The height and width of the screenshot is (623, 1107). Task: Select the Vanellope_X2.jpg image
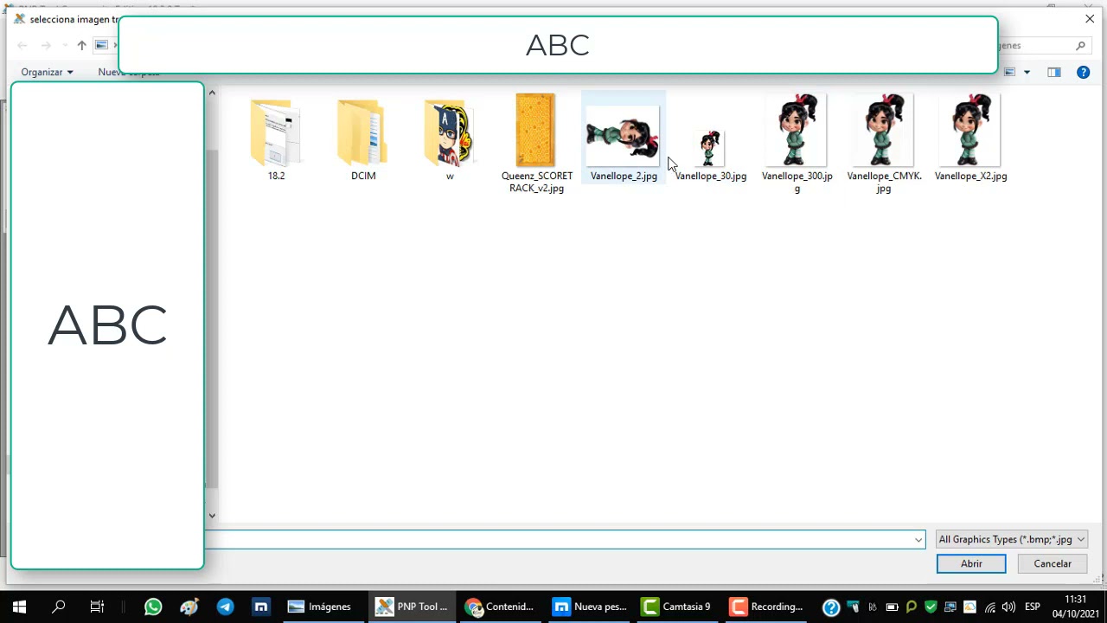pos(970,138)
